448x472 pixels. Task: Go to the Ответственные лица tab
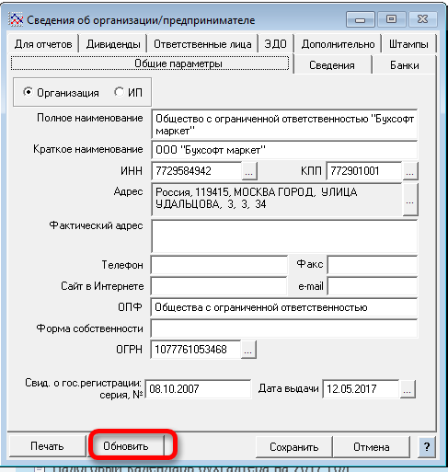click(202, 44)
